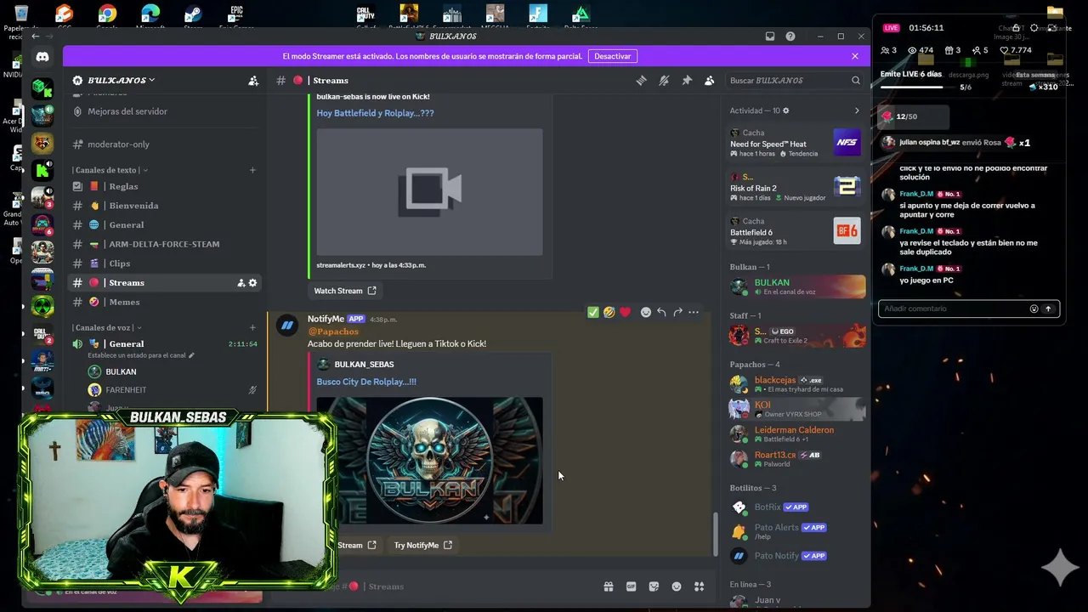Open Actividad settings gear icon
Screen dimensions: 1088x612
[785, 110]
